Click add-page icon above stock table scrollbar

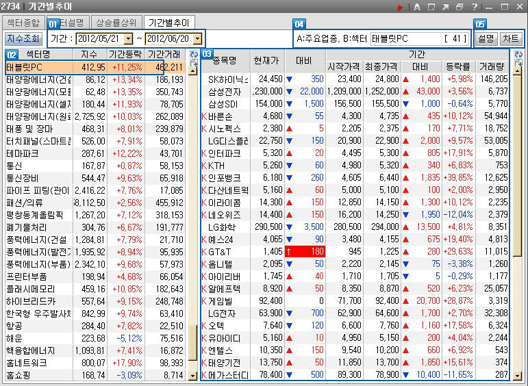(x=518, y=63)
